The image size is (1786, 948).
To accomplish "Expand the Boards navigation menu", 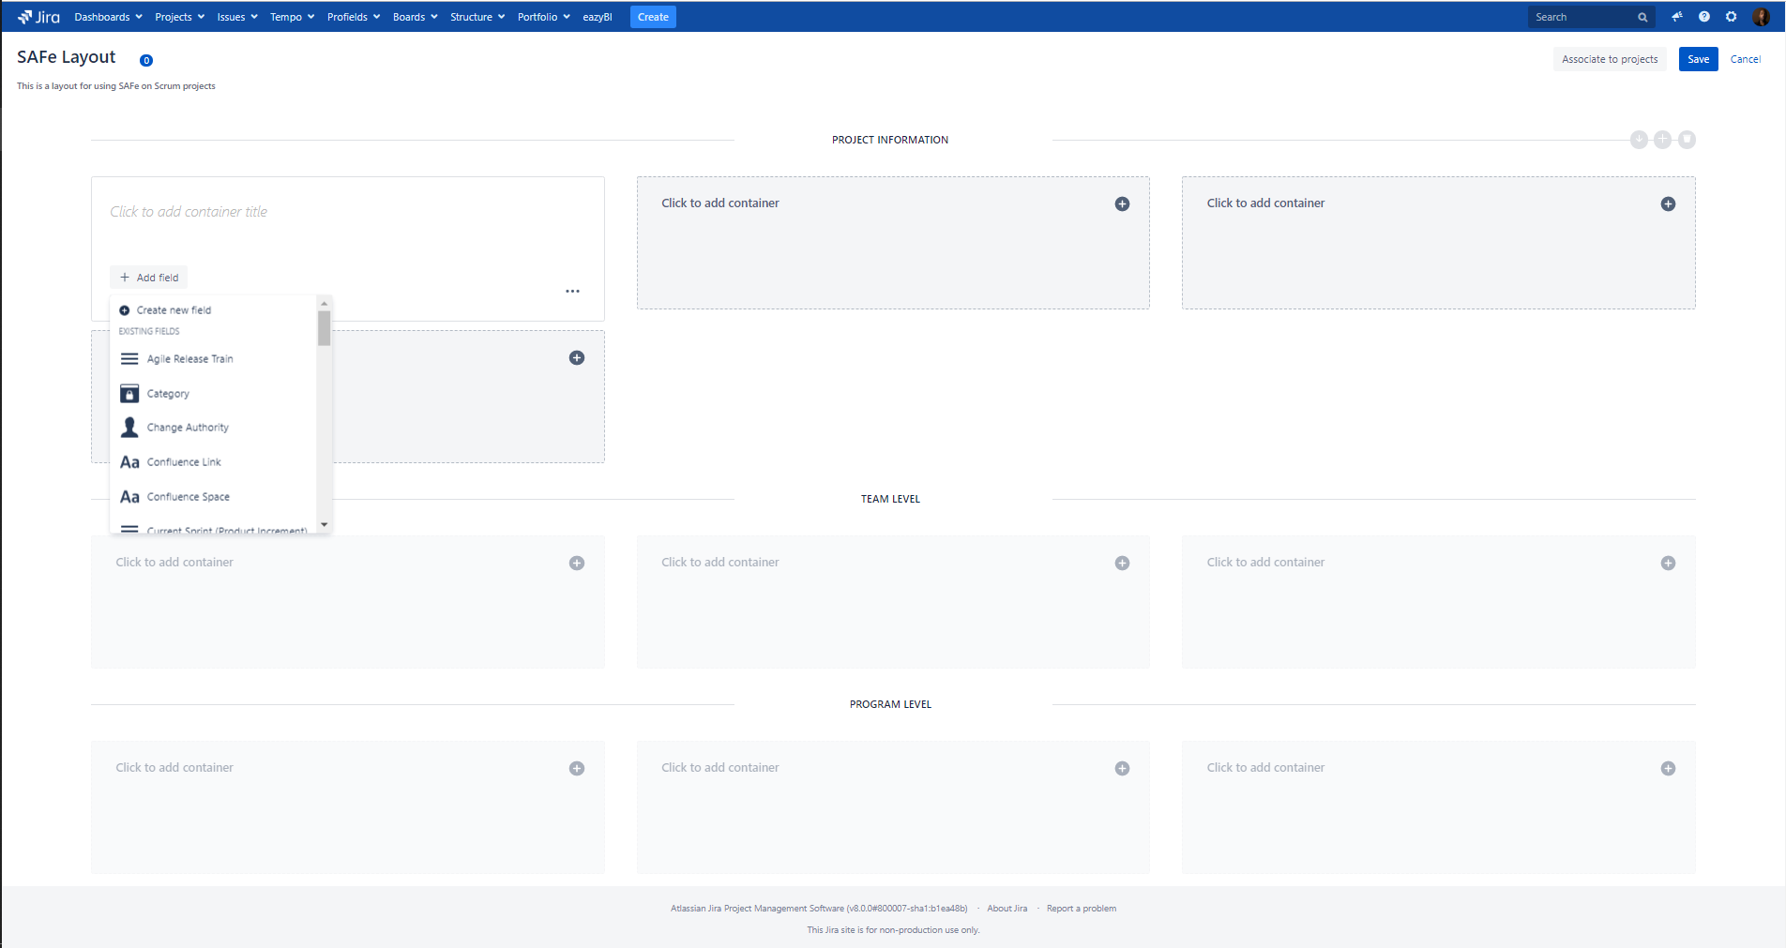I will (x=414, y=16).
